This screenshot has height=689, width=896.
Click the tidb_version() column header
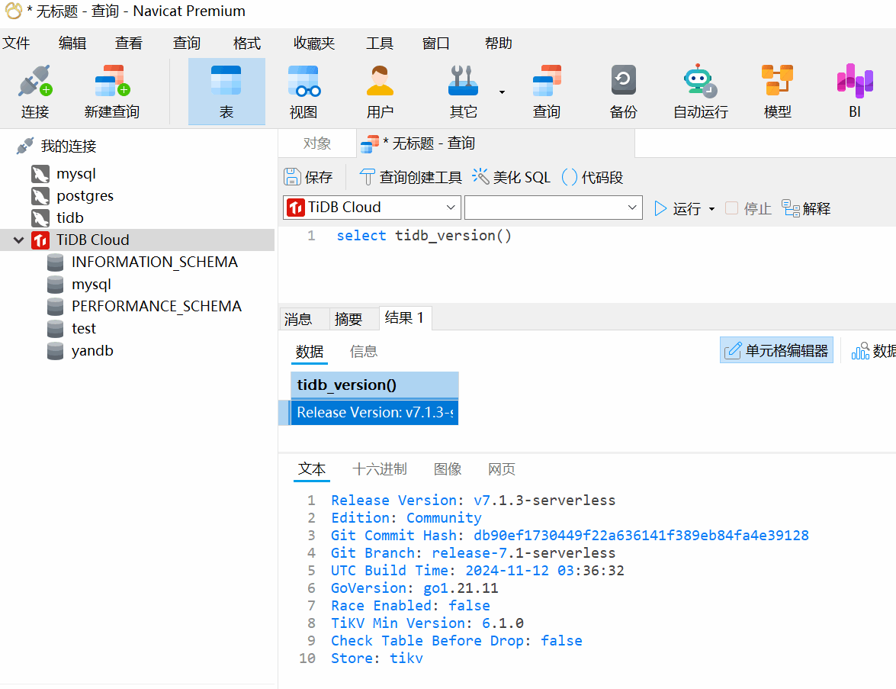pyautogui.click(x=374, y=385)
